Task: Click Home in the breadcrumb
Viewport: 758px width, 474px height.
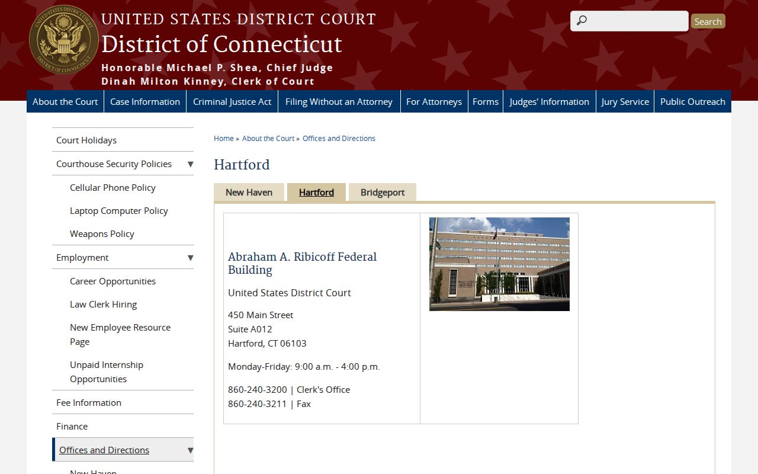Action: pyautogui.click(x=224, y=138)
